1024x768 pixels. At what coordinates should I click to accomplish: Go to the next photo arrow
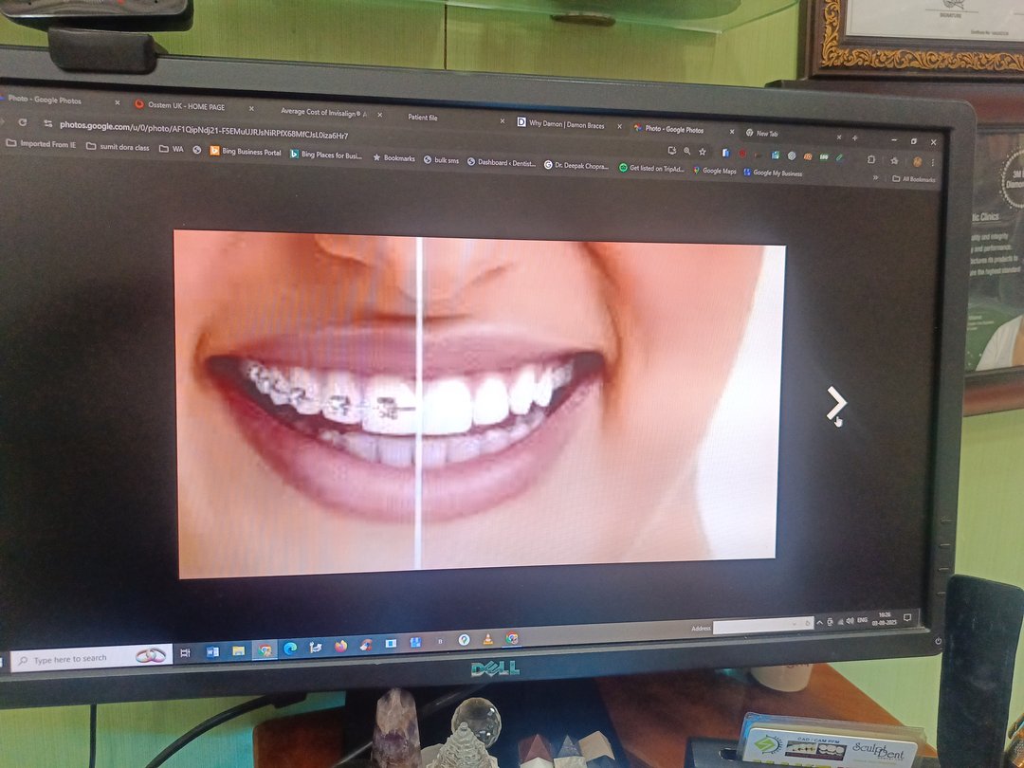coord(835,402)
